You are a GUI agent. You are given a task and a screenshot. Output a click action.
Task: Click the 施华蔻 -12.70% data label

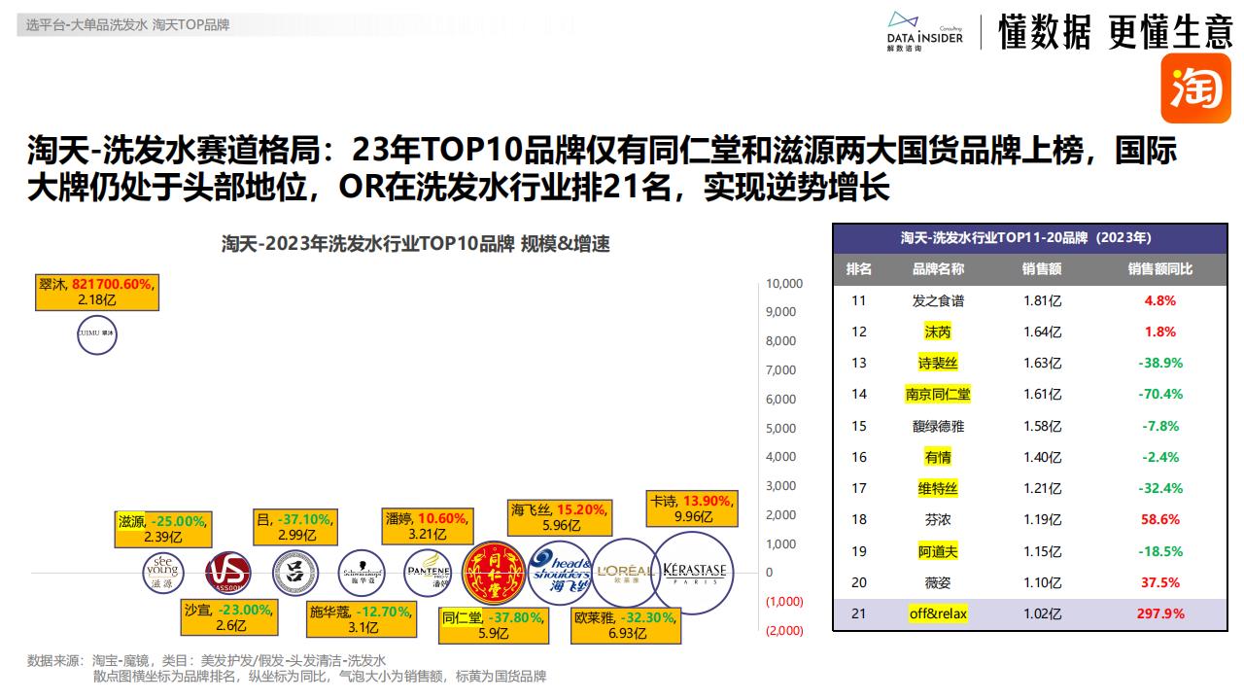pos(362,618)
